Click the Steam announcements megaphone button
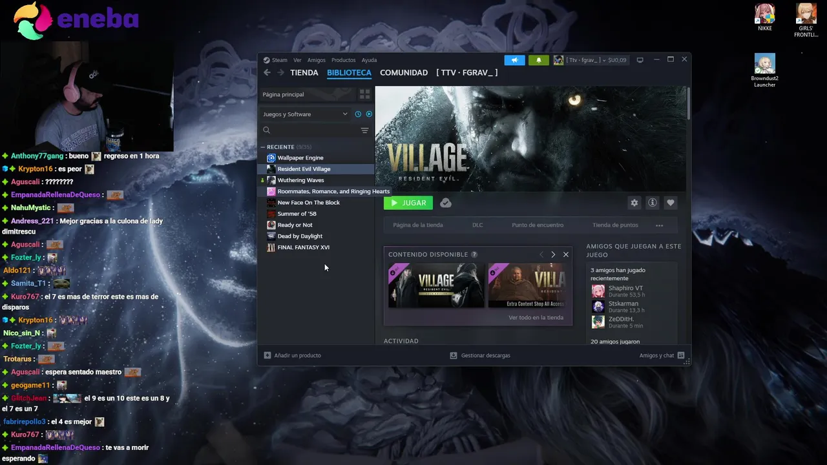The height and width of the screenshot is (465, 827). click(515, 60)
